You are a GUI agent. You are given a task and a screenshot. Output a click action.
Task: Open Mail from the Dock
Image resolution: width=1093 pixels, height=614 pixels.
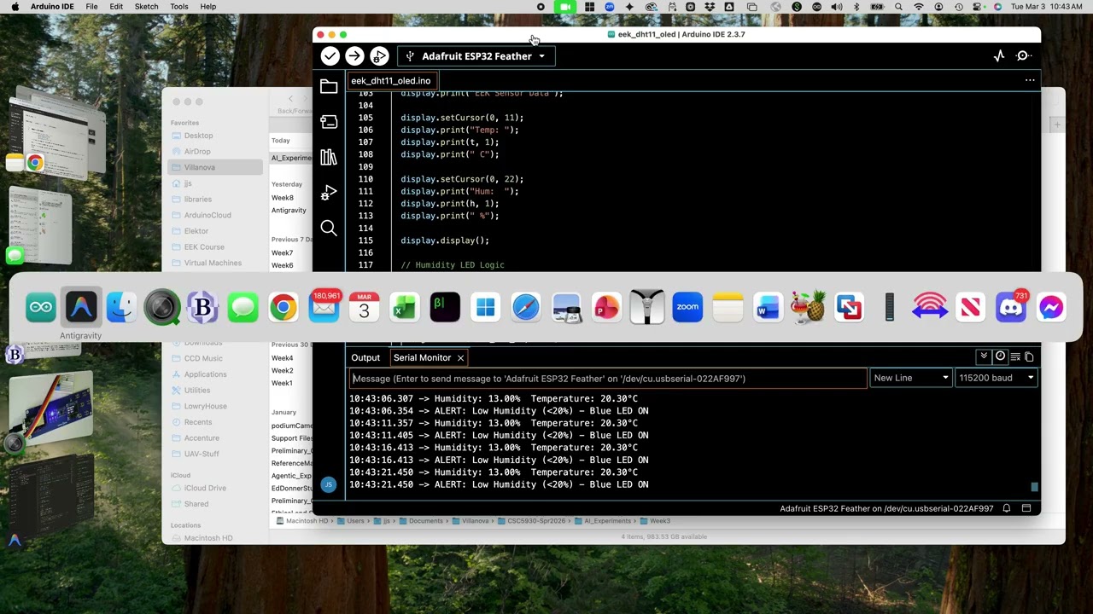pos(324,307)
